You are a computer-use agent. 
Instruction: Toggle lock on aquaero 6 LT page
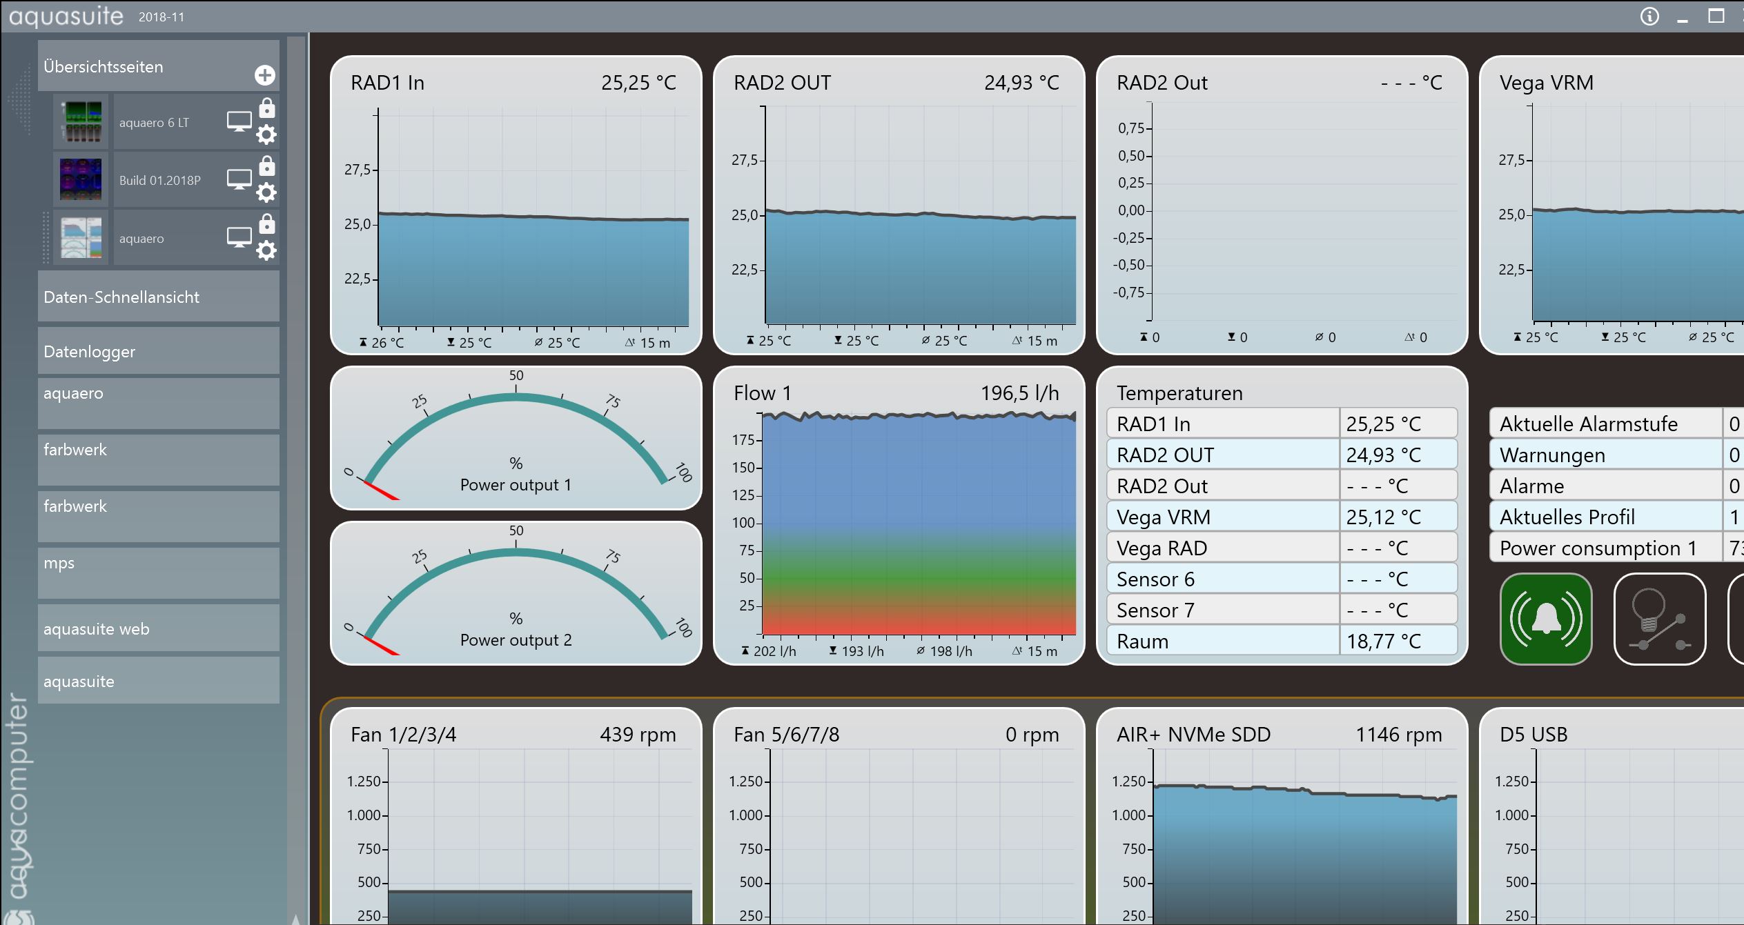click(267, 108)
